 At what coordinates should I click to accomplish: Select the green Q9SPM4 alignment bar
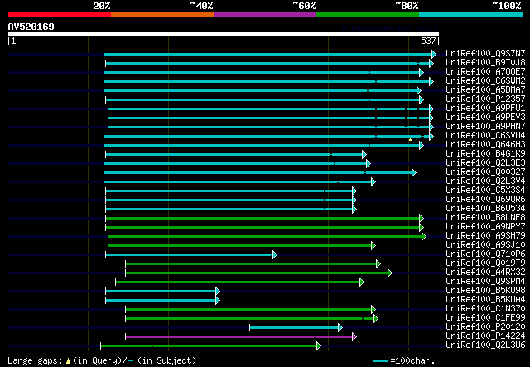click(238, 282)
